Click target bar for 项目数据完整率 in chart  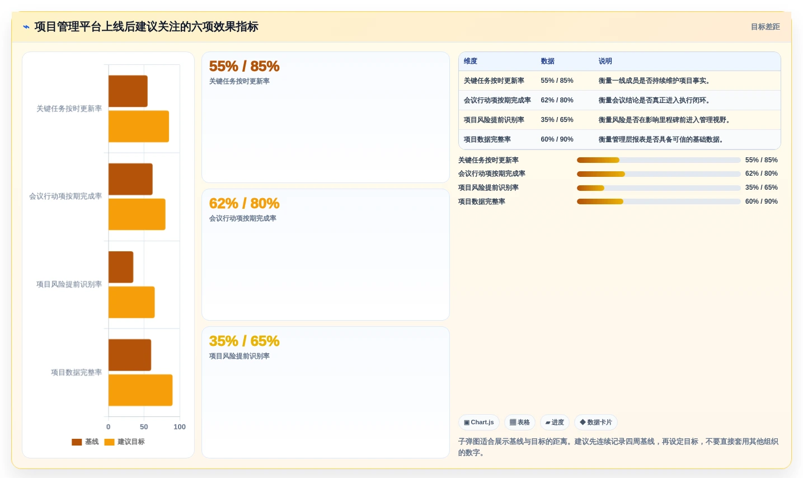click(140, 390)
